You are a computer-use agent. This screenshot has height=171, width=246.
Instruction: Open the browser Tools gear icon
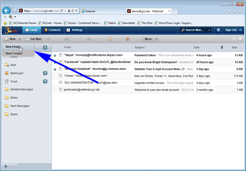tap(241, 11)
